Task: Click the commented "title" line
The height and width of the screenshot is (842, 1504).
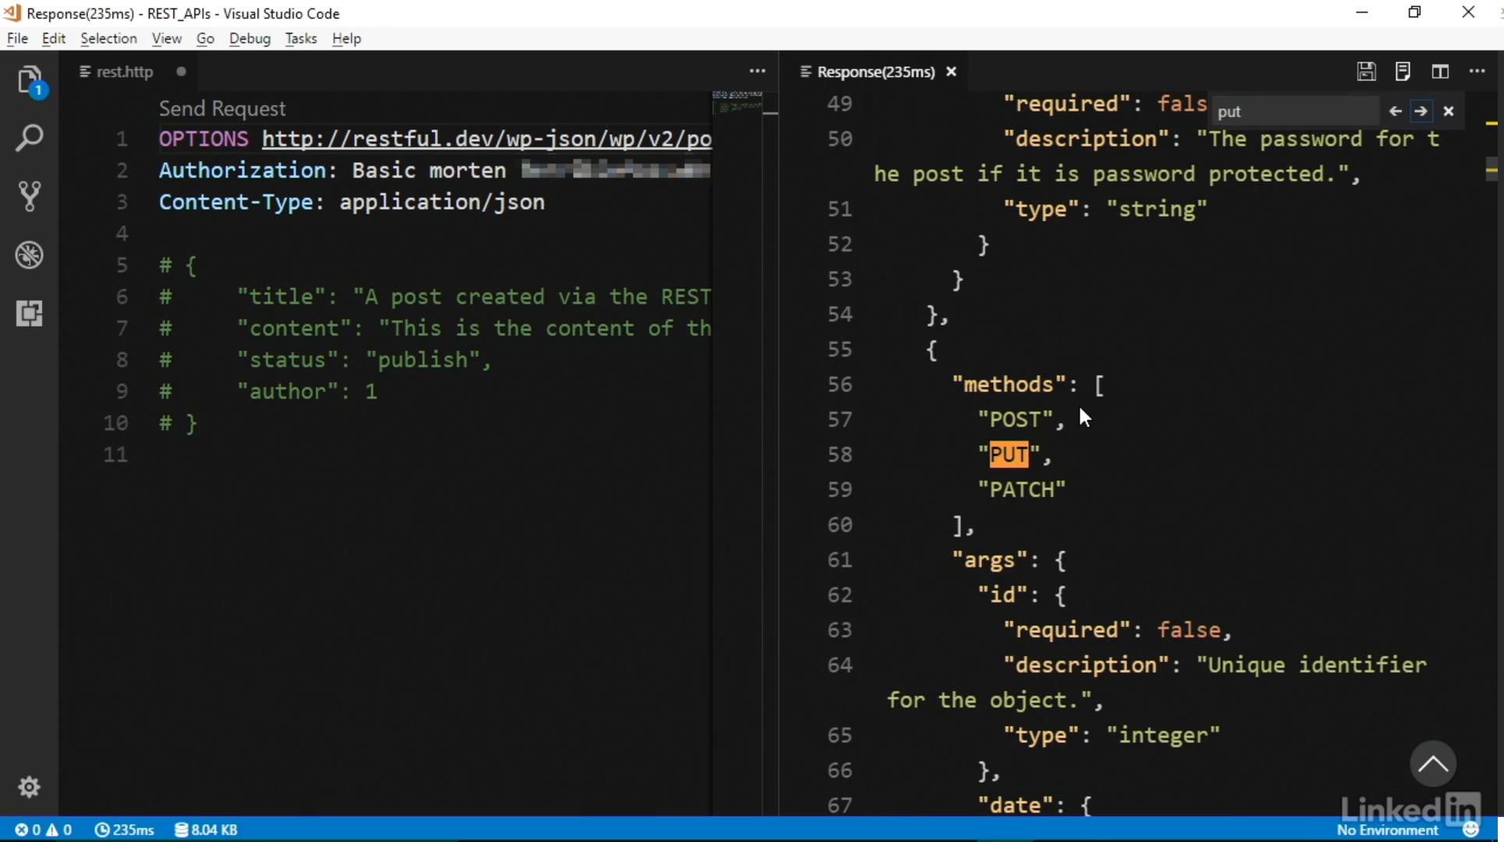Action: click(x=435, y=296)
